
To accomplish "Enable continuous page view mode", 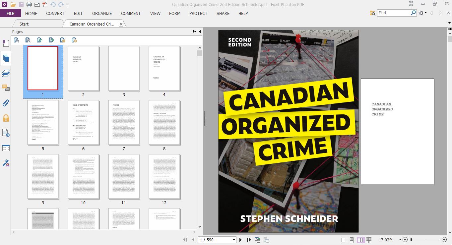I will click(352, 240).
